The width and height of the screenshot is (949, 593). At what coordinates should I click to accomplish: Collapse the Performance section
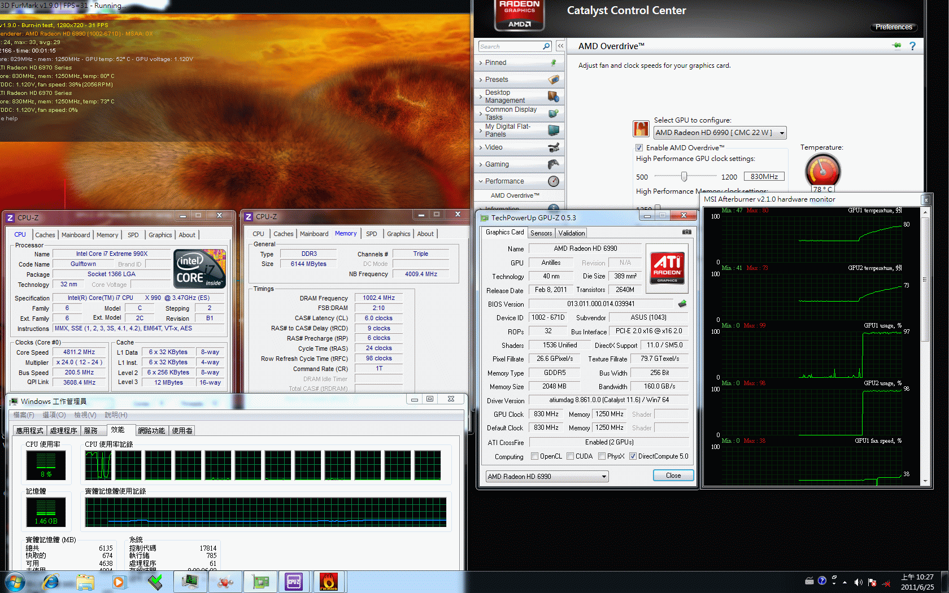point(481,181)
